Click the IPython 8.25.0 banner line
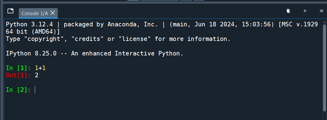This screenshot has height=120, width=327. coord(94,54)
